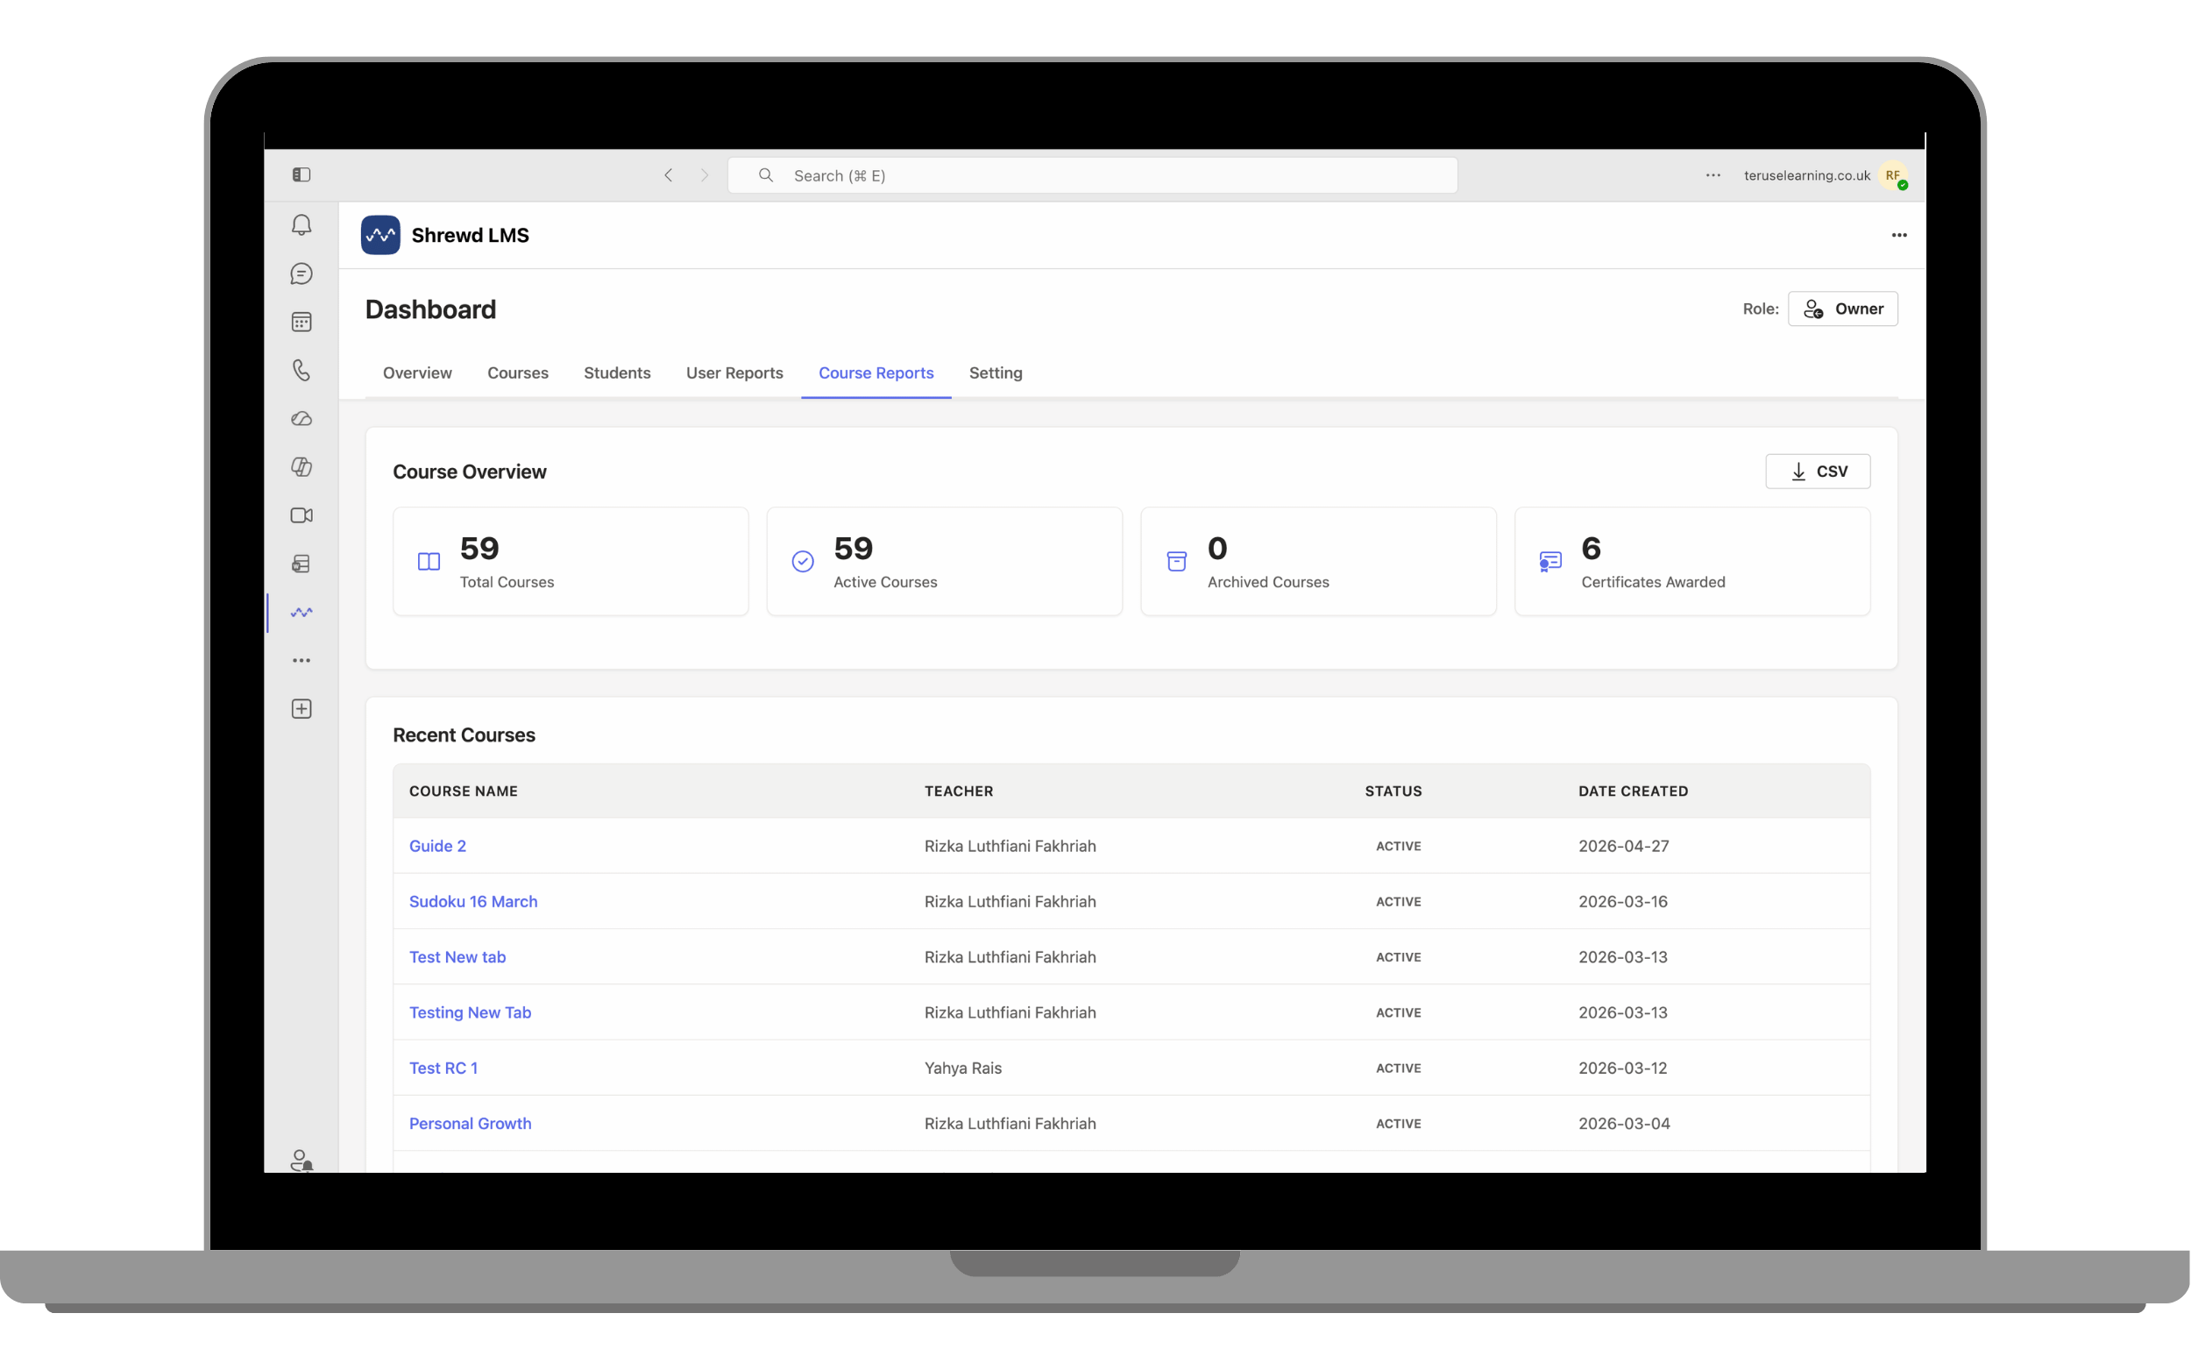
Task: Click the COURSE NAME column header
Action: 464,791
